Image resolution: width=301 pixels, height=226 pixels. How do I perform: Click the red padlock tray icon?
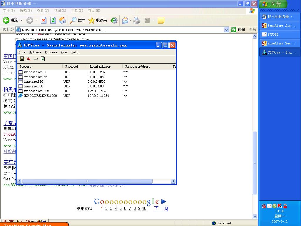[285, 206]
